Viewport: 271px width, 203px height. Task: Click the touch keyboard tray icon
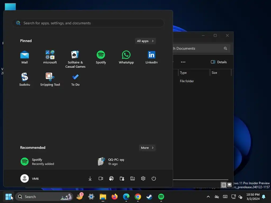pos(225,197)
